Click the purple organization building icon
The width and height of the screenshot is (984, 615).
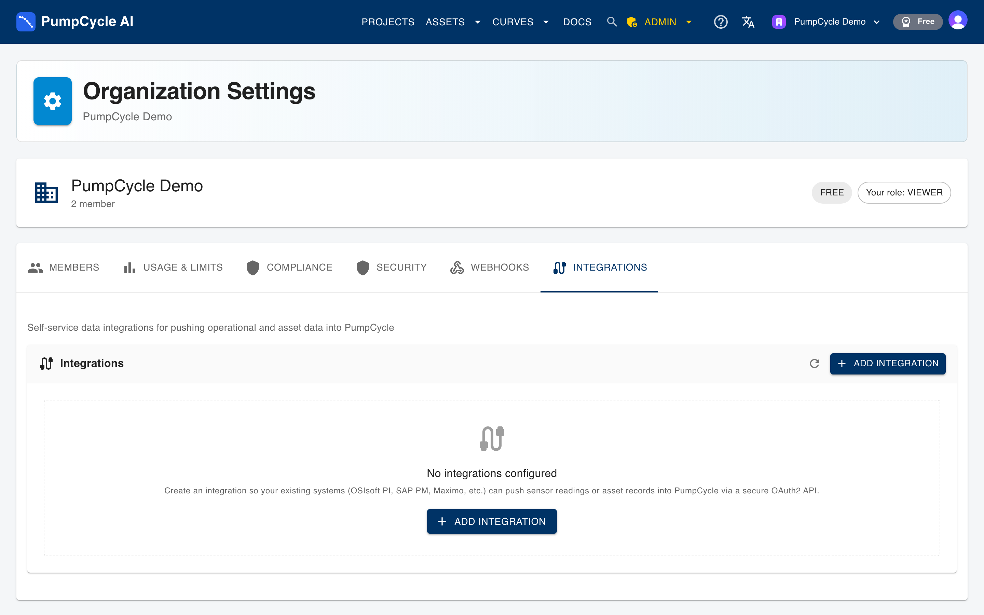click(x=779, y=22)
